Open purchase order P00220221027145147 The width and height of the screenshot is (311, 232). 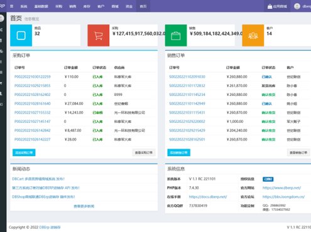33,122
